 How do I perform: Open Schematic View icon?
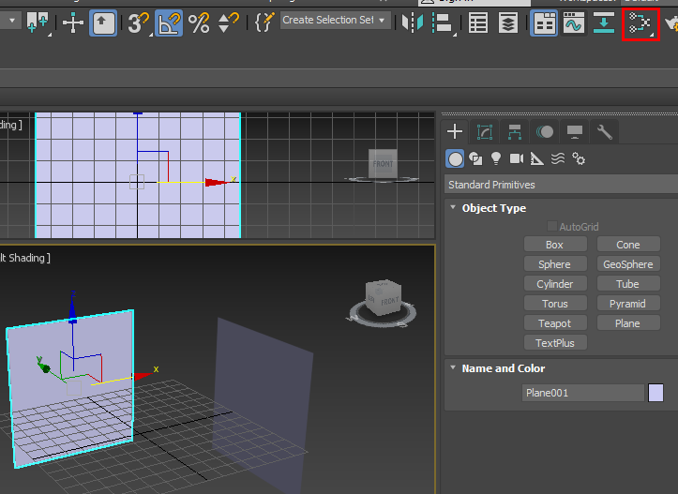tap(640, 24)
